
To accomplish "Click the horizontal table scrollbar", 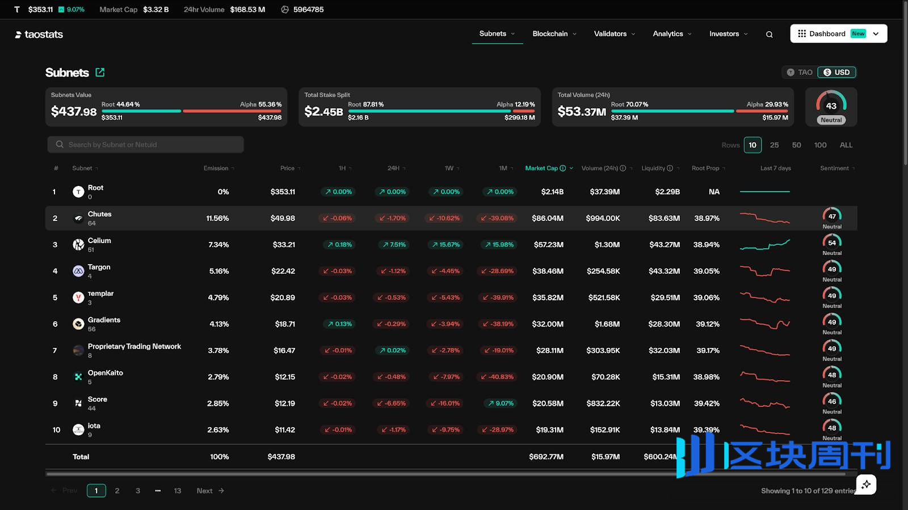I will [x=446, y=474].
